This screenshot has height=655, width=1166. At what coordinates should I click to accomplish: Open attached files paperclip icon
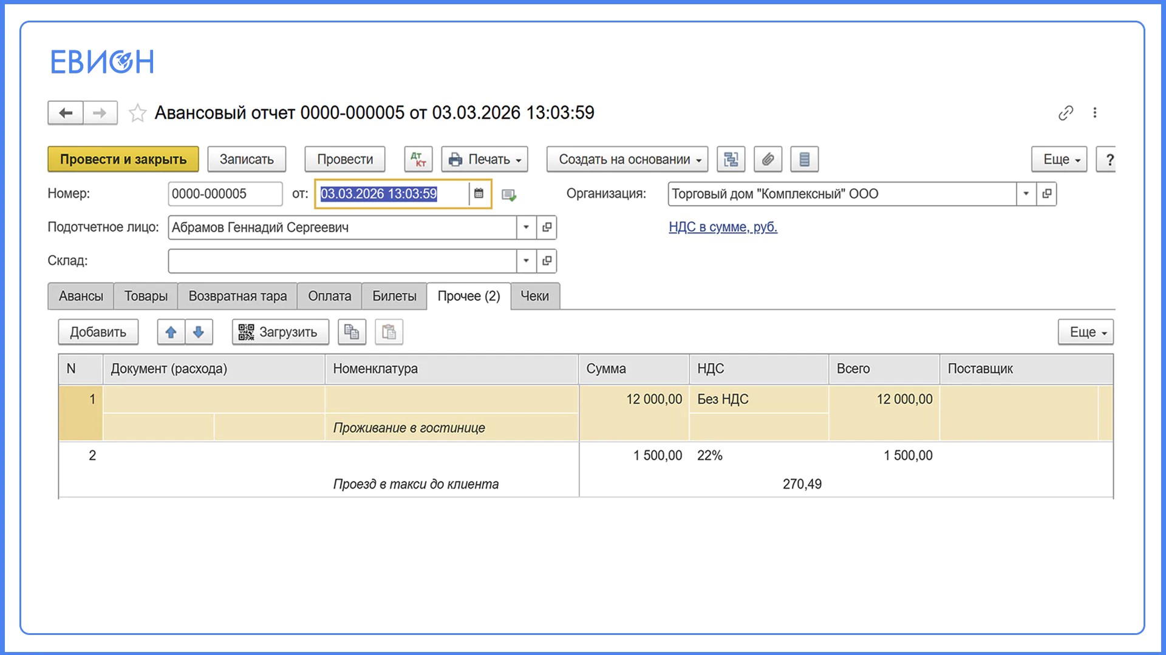pos(768,160)
